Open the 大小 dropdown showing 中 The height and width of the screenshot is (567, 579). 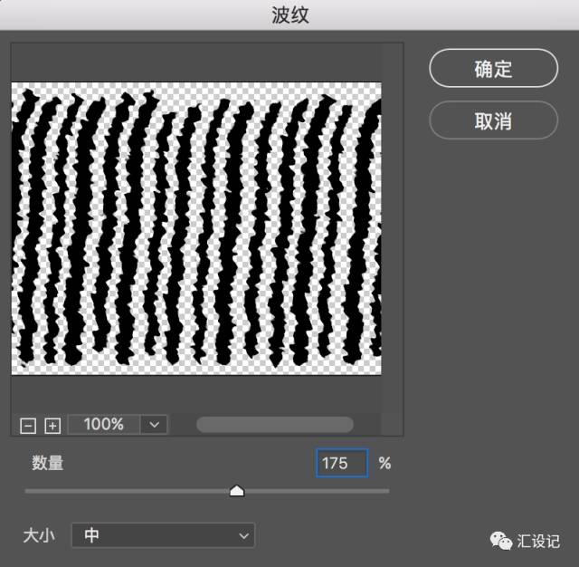(163, 535)
